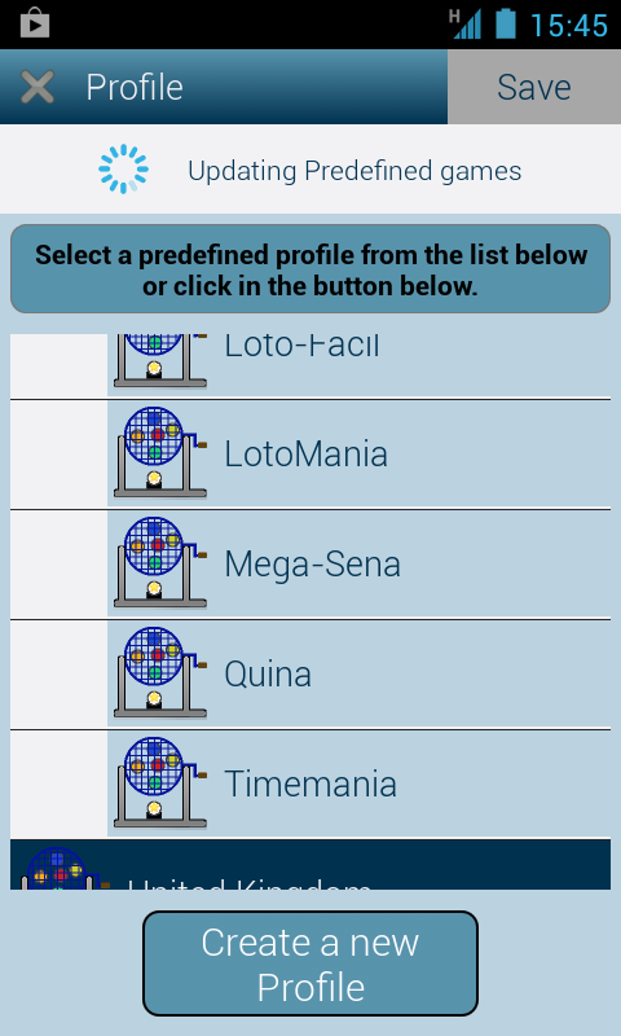Tap the Profile title text
This screenshot has width=621, height=1036.
click(x=135, y=87)
